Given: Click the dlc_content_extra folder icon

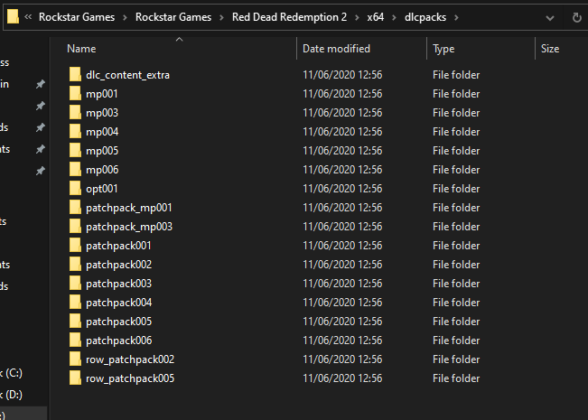Looking at the screenshot, I should tap(75, 74).
